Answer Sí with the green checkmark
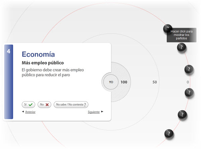This screenshot has width=201, height=149. [28, 105]
